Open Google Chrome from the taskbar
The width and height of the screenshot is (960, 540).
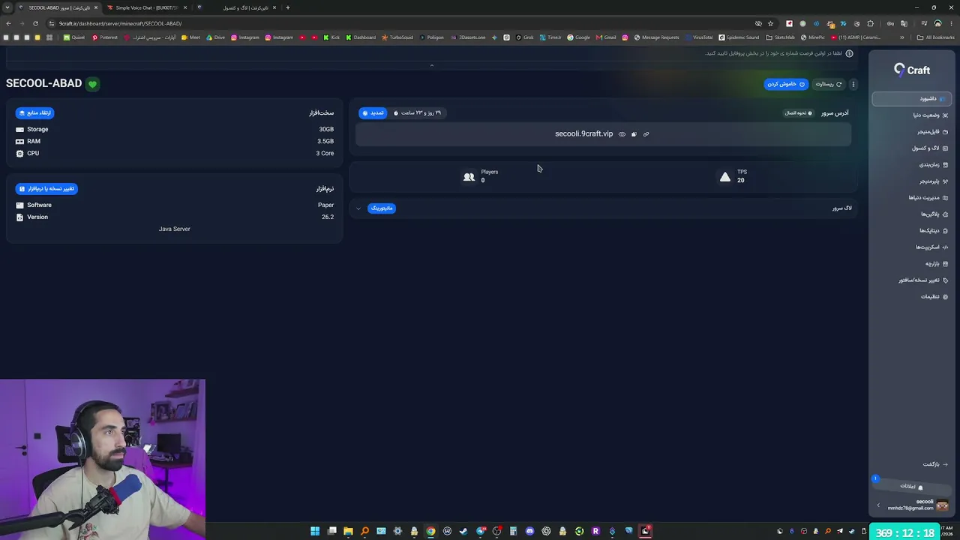tap(430, 531)
